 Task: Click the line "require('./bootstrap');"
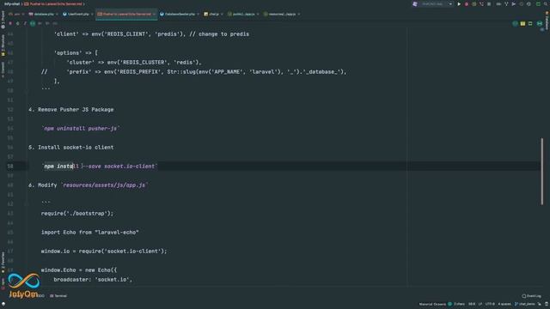click(77, 214)
